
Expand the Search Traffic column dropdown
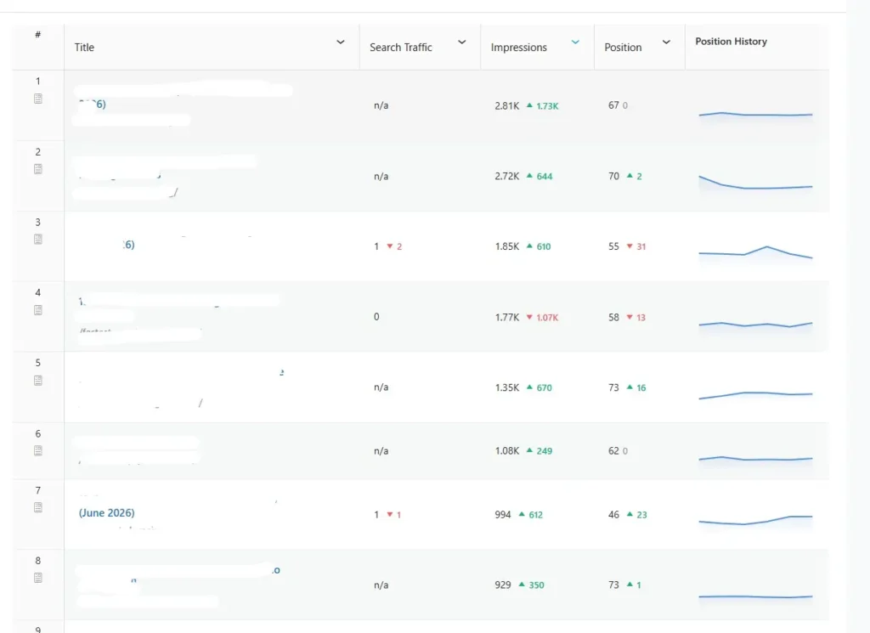[461, 42]
